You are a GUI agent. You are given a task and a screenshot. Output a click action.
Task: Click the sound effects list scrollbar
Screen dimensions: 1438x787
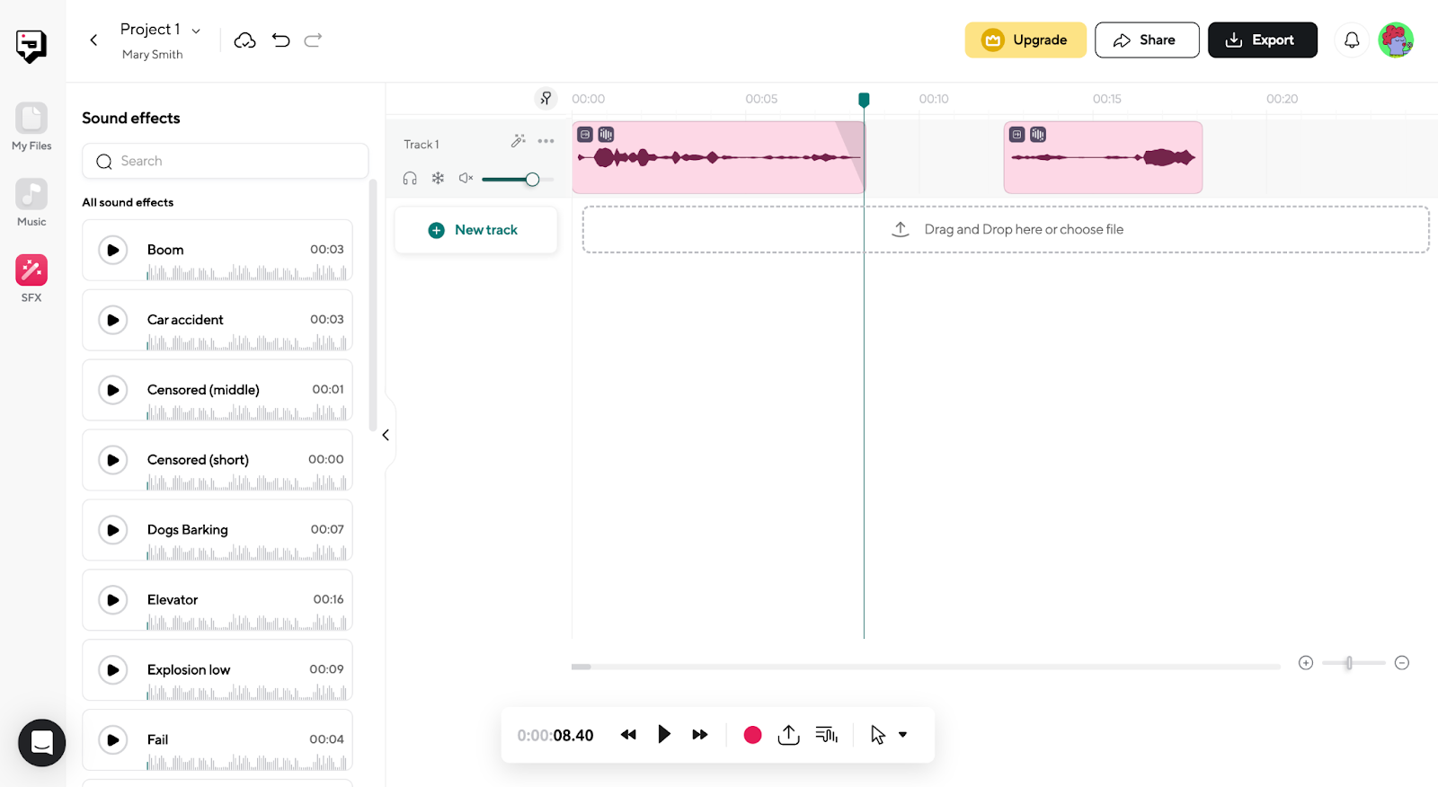[x=373, y=305]
